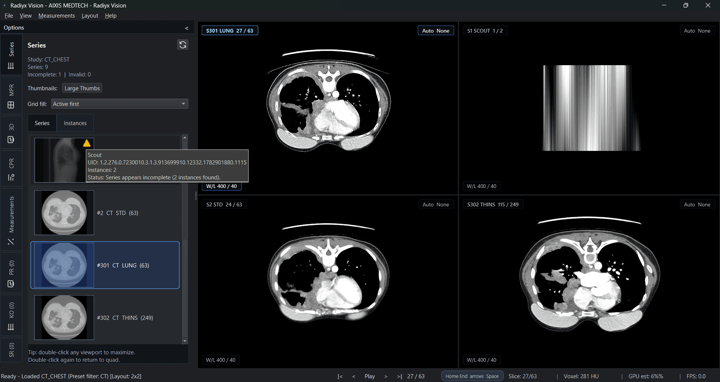Switch to the Instances tab
The image size is (720, 382).
coord(75,123)
